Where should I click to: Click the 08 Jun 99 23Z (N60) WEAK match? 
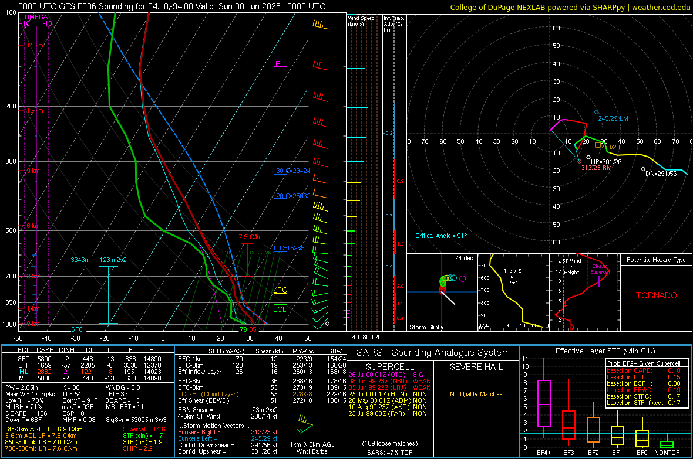coord(389,381)
